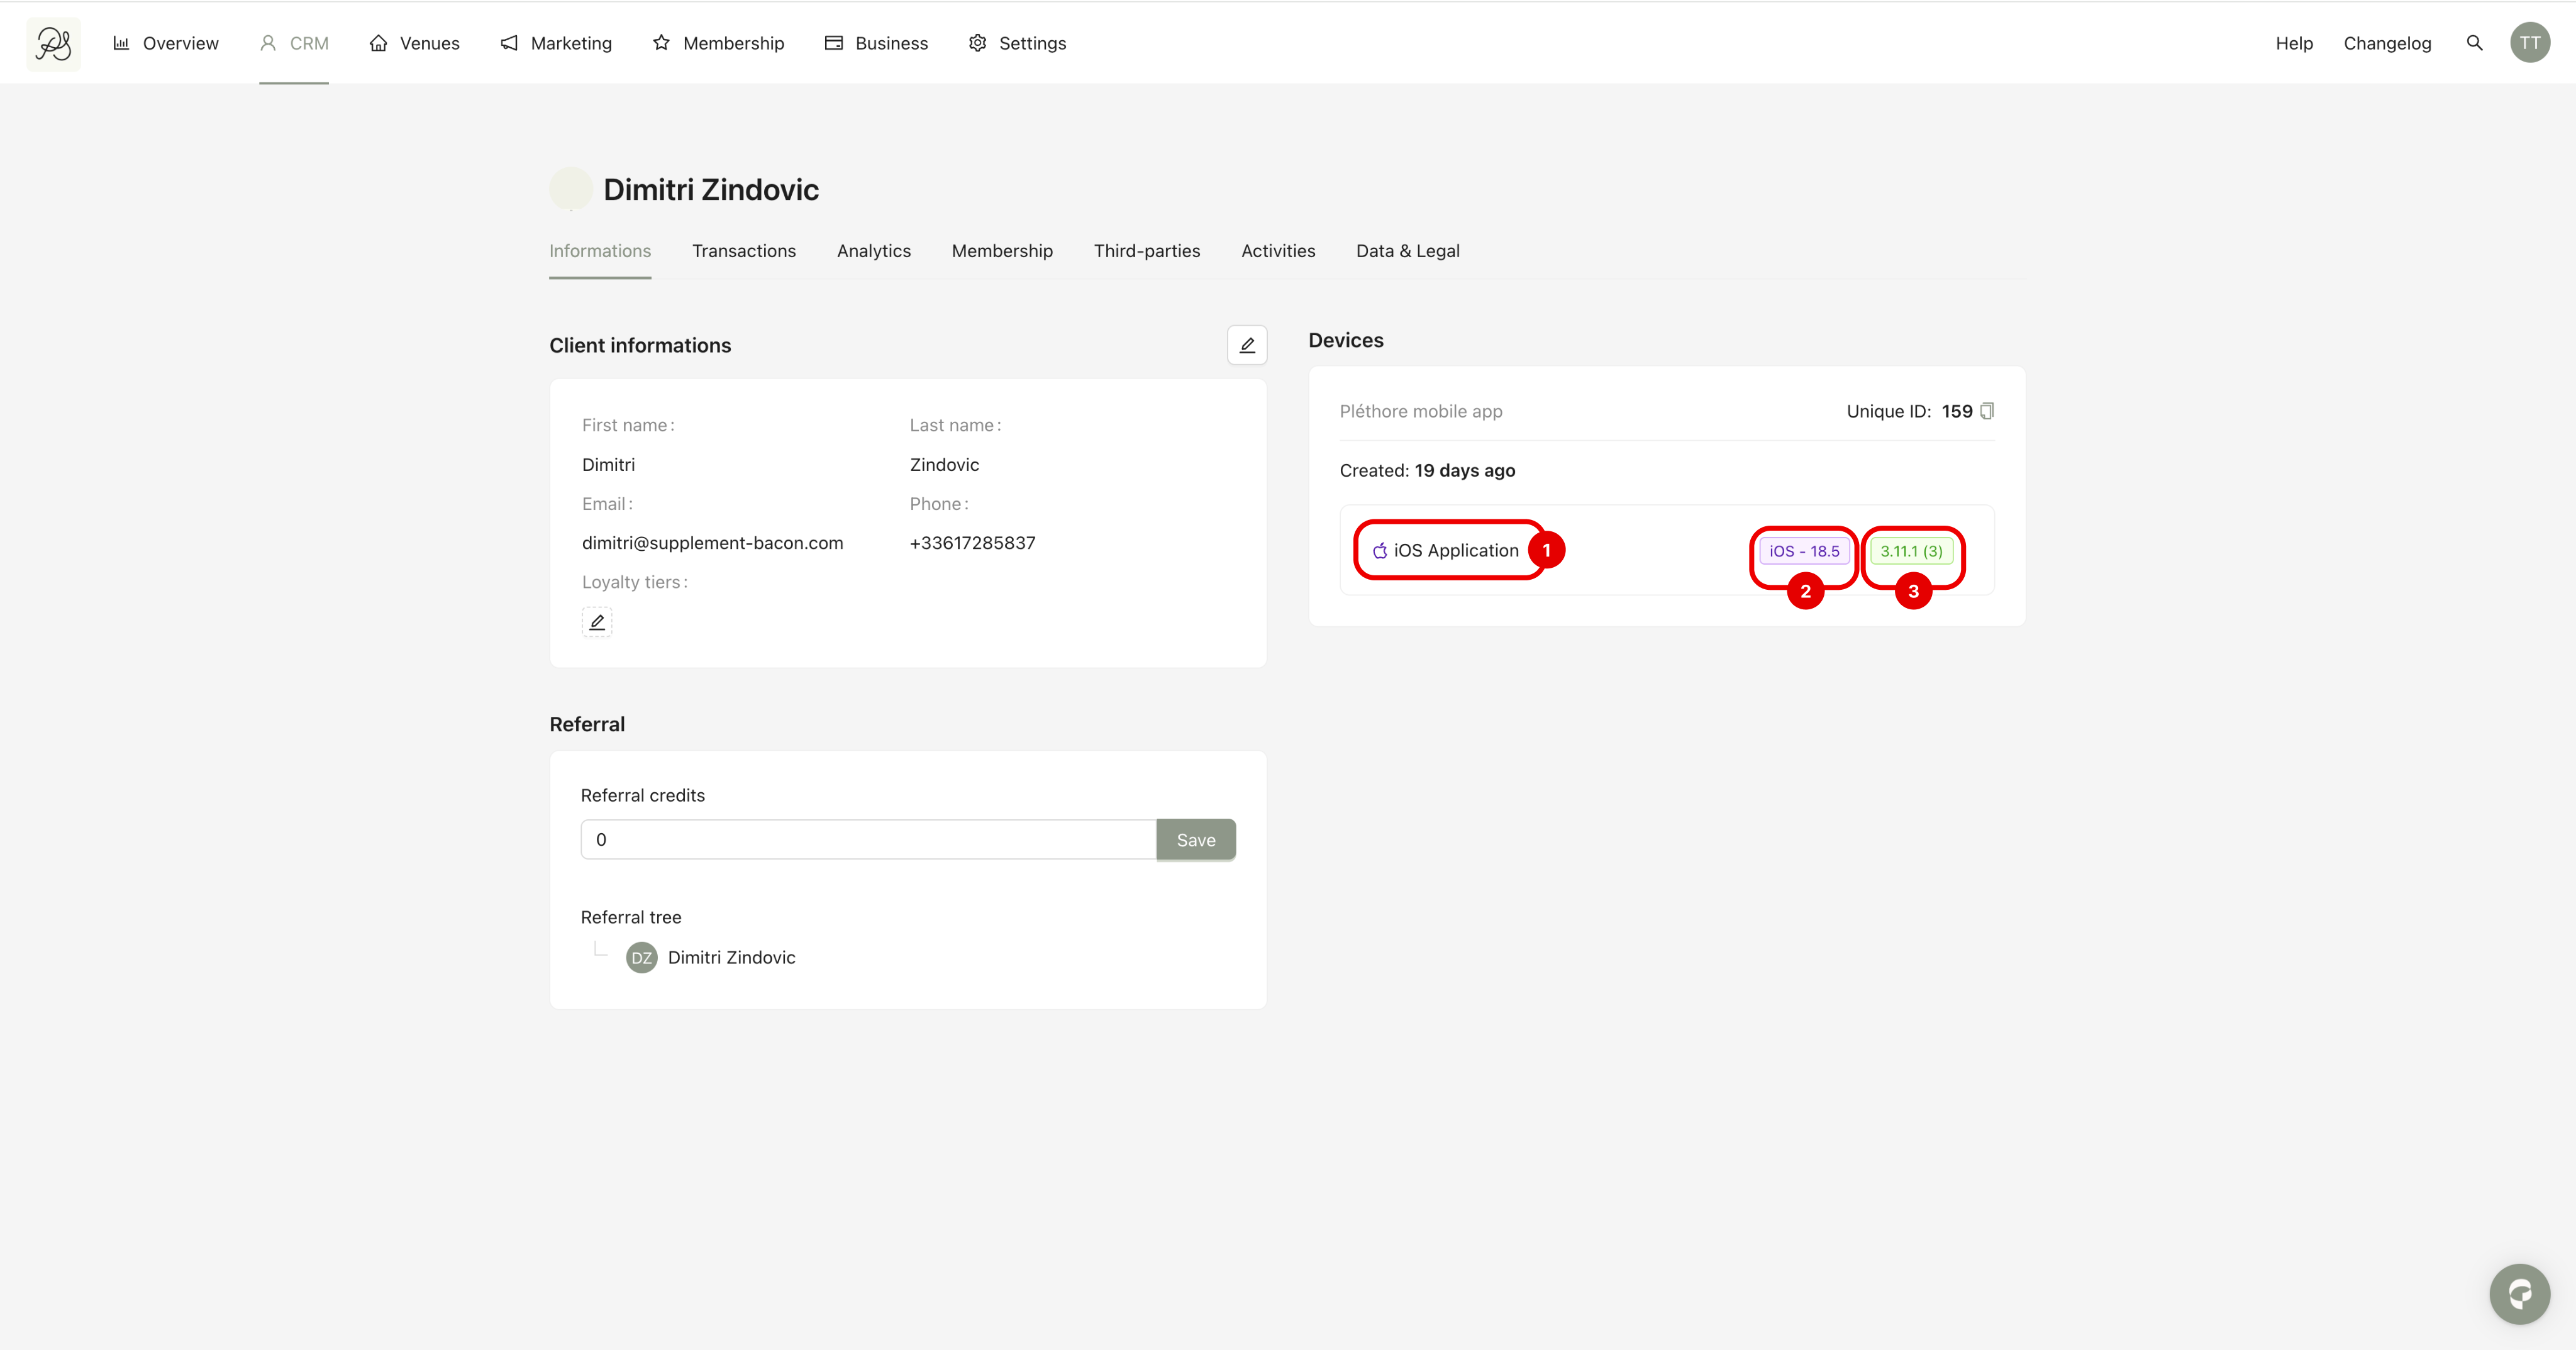The image size is (2576, 1350).
Task: Open the Data & Legal tab
Action: coord(1407,251)
